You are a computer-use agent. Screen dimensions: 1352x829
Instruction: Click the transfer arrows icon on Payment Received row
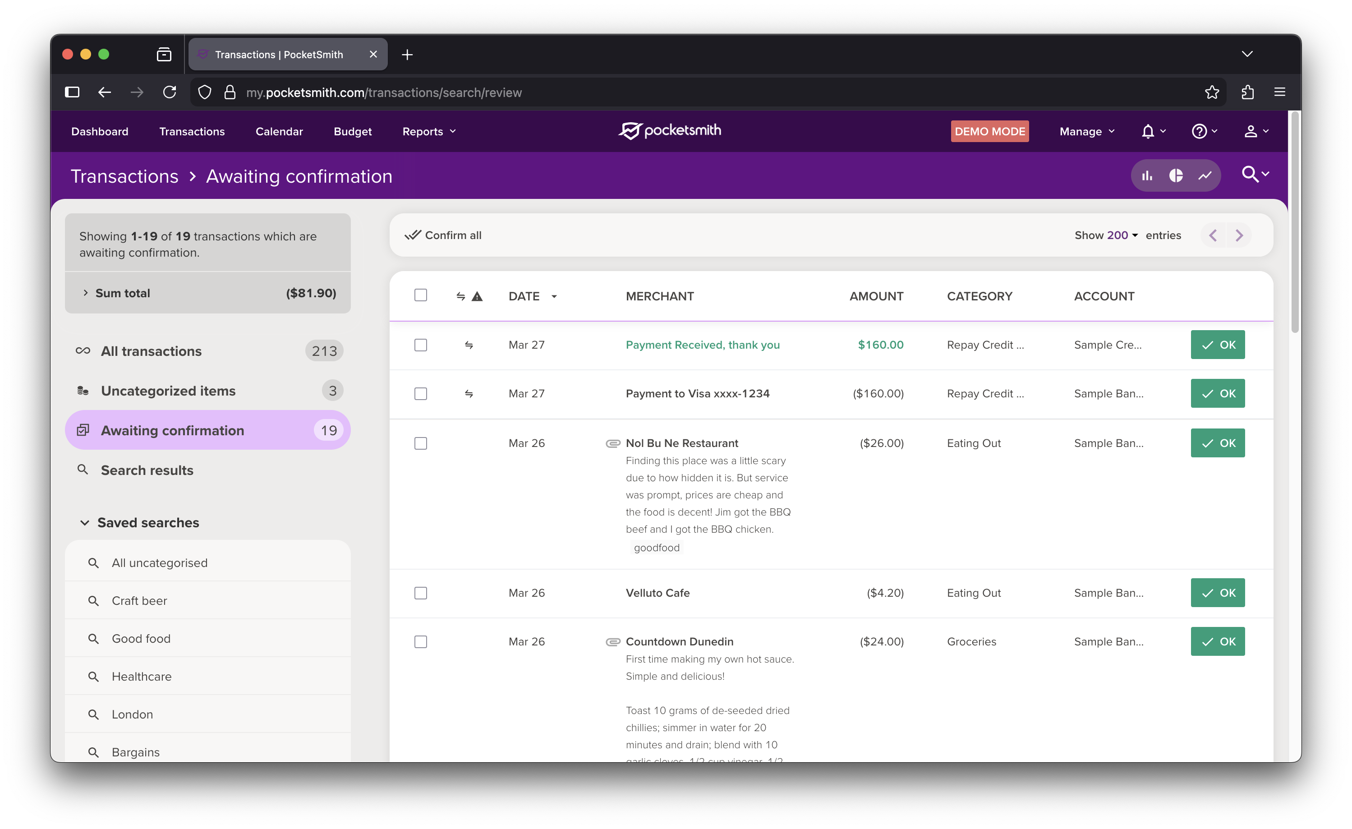(469, 345)
